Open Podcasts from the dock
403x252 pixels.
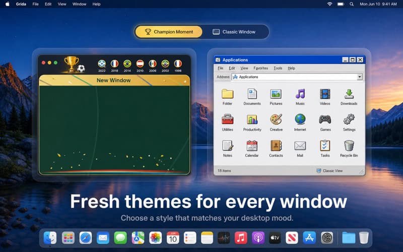258,237
